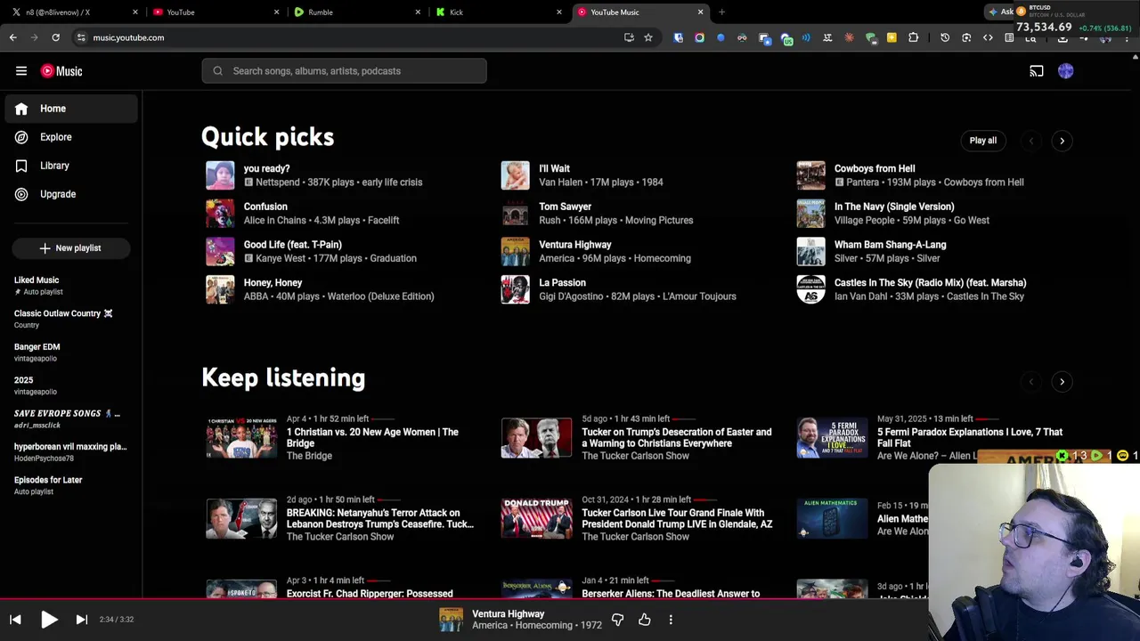The image size is (1140, 641).
Task: Show next Quick picks page
Action: tap(1062, 141)
